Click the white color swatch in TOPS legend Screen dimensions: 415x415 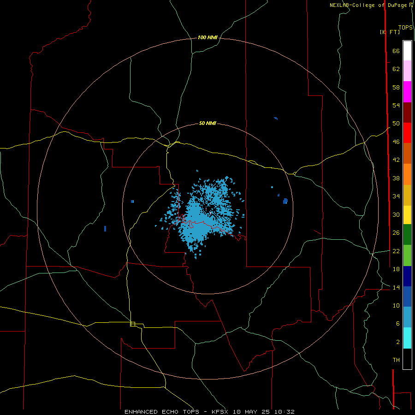(x=407, y=51)
